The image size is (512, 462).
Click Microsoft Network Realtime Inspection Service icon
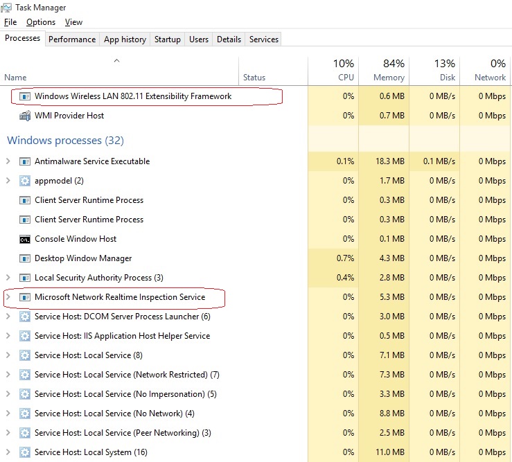pos(25,297)
